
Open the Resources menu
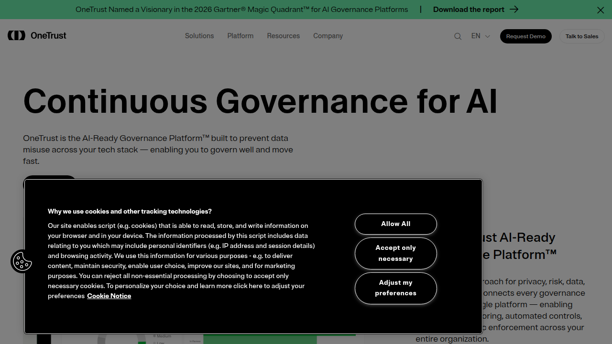tap(284, 36)
